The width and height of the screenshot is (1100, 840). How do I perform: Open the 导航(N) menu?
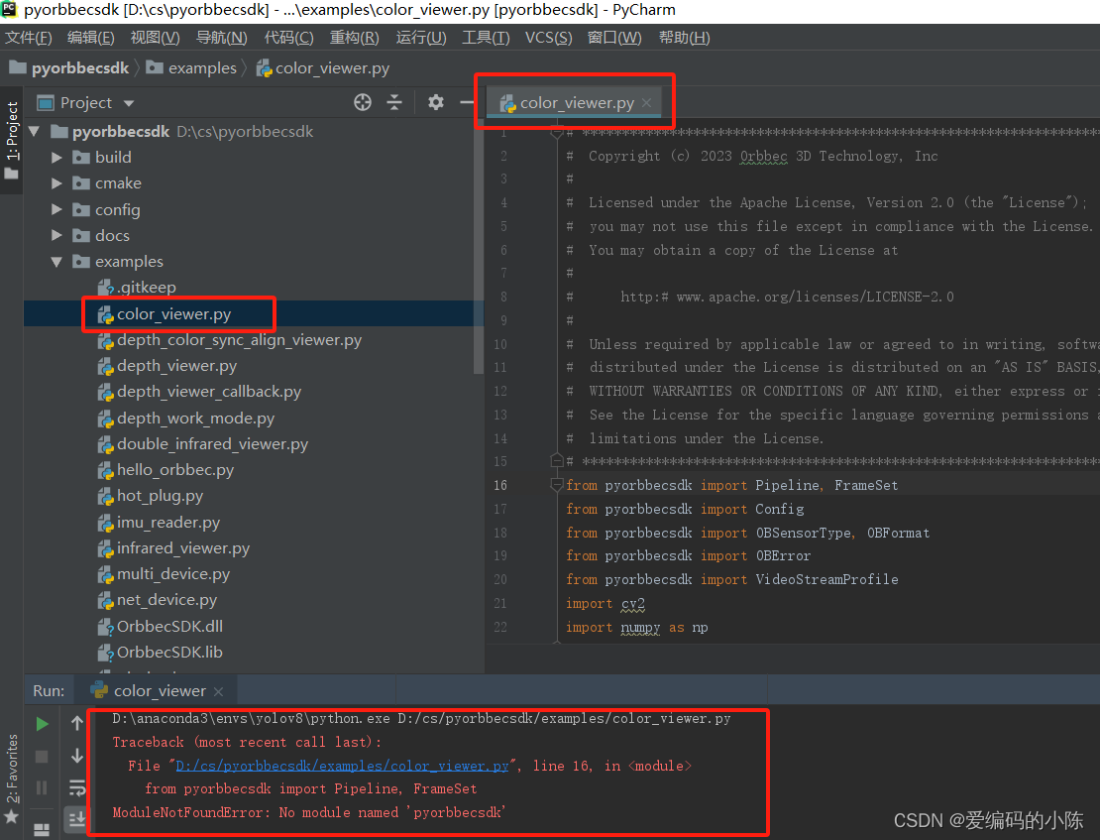[x=222, y=38]
